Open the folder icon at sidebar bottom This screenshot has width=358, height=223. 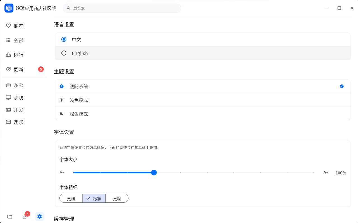pyautogui.click(x=10, y=217)
